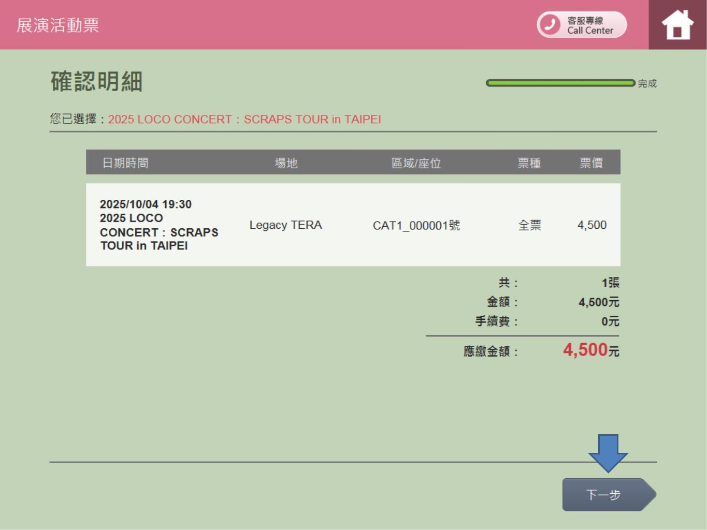Click the blue down arrow indicator

[608, 452]
